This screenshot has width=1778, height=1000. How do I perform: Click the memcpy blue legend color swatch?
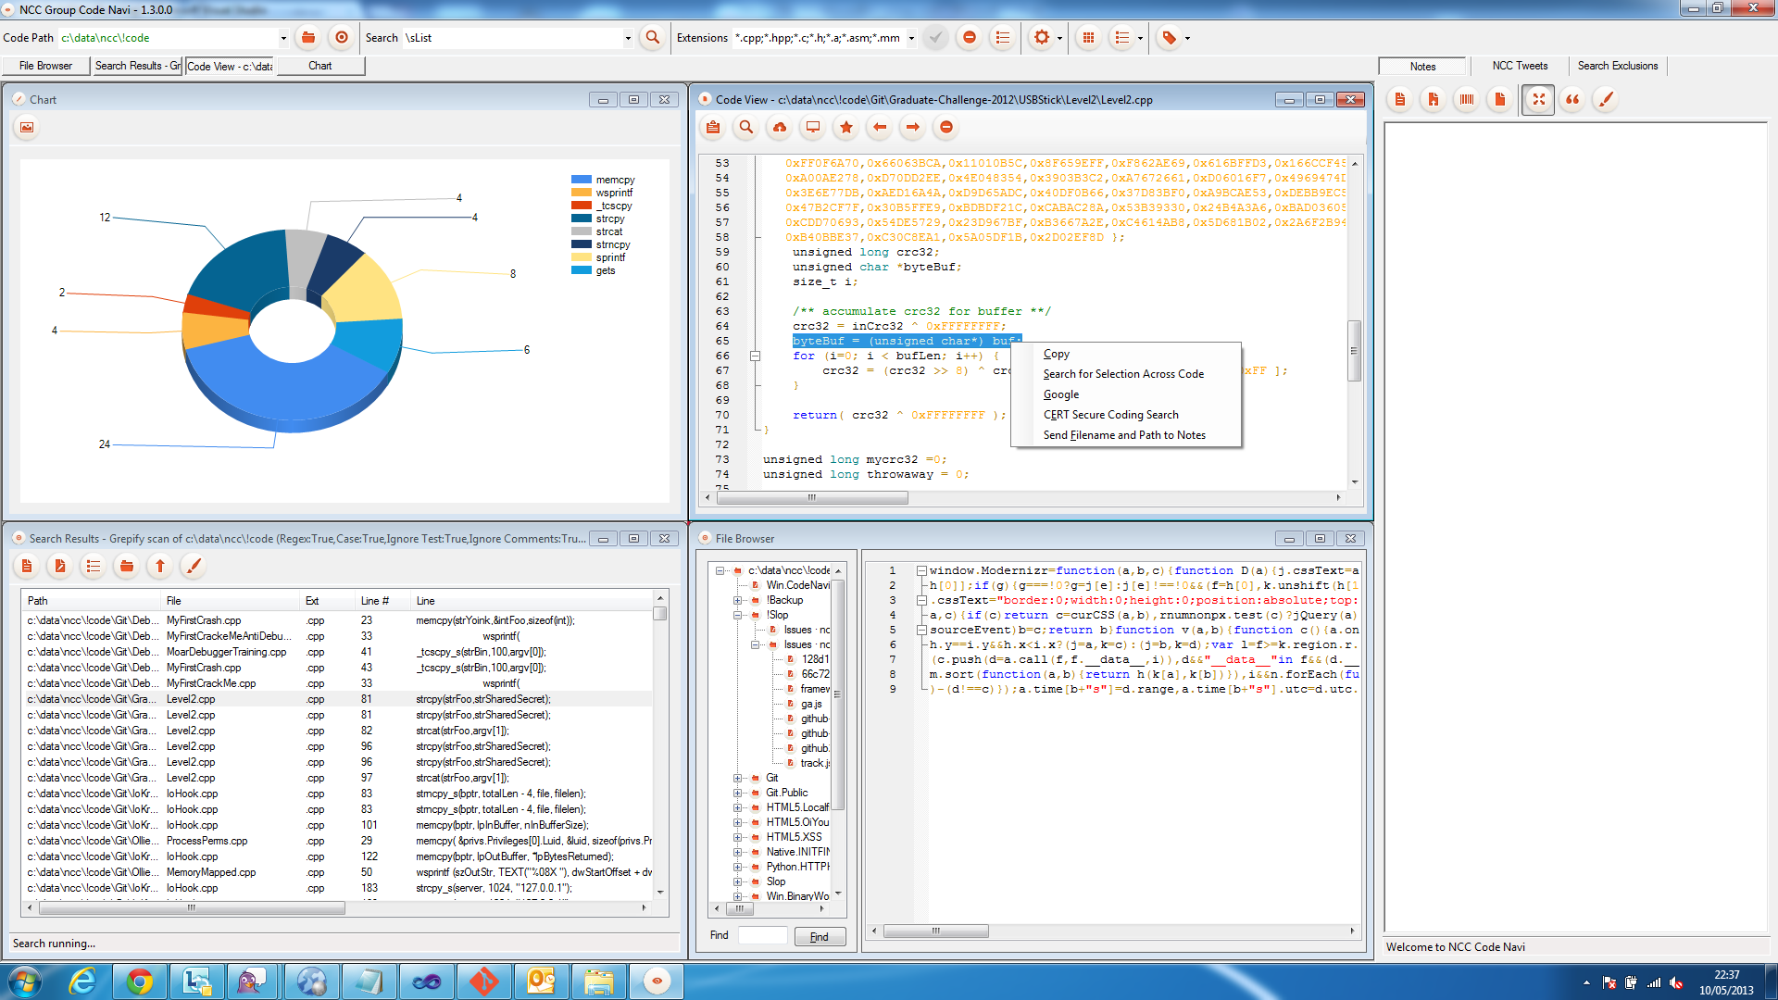click(x=581, y=180)
